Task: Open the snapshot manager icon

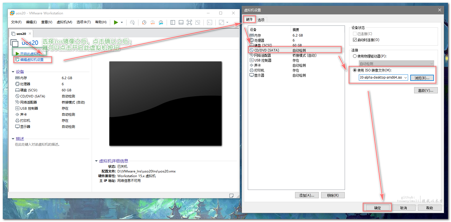Action: [x=161, y=22]
